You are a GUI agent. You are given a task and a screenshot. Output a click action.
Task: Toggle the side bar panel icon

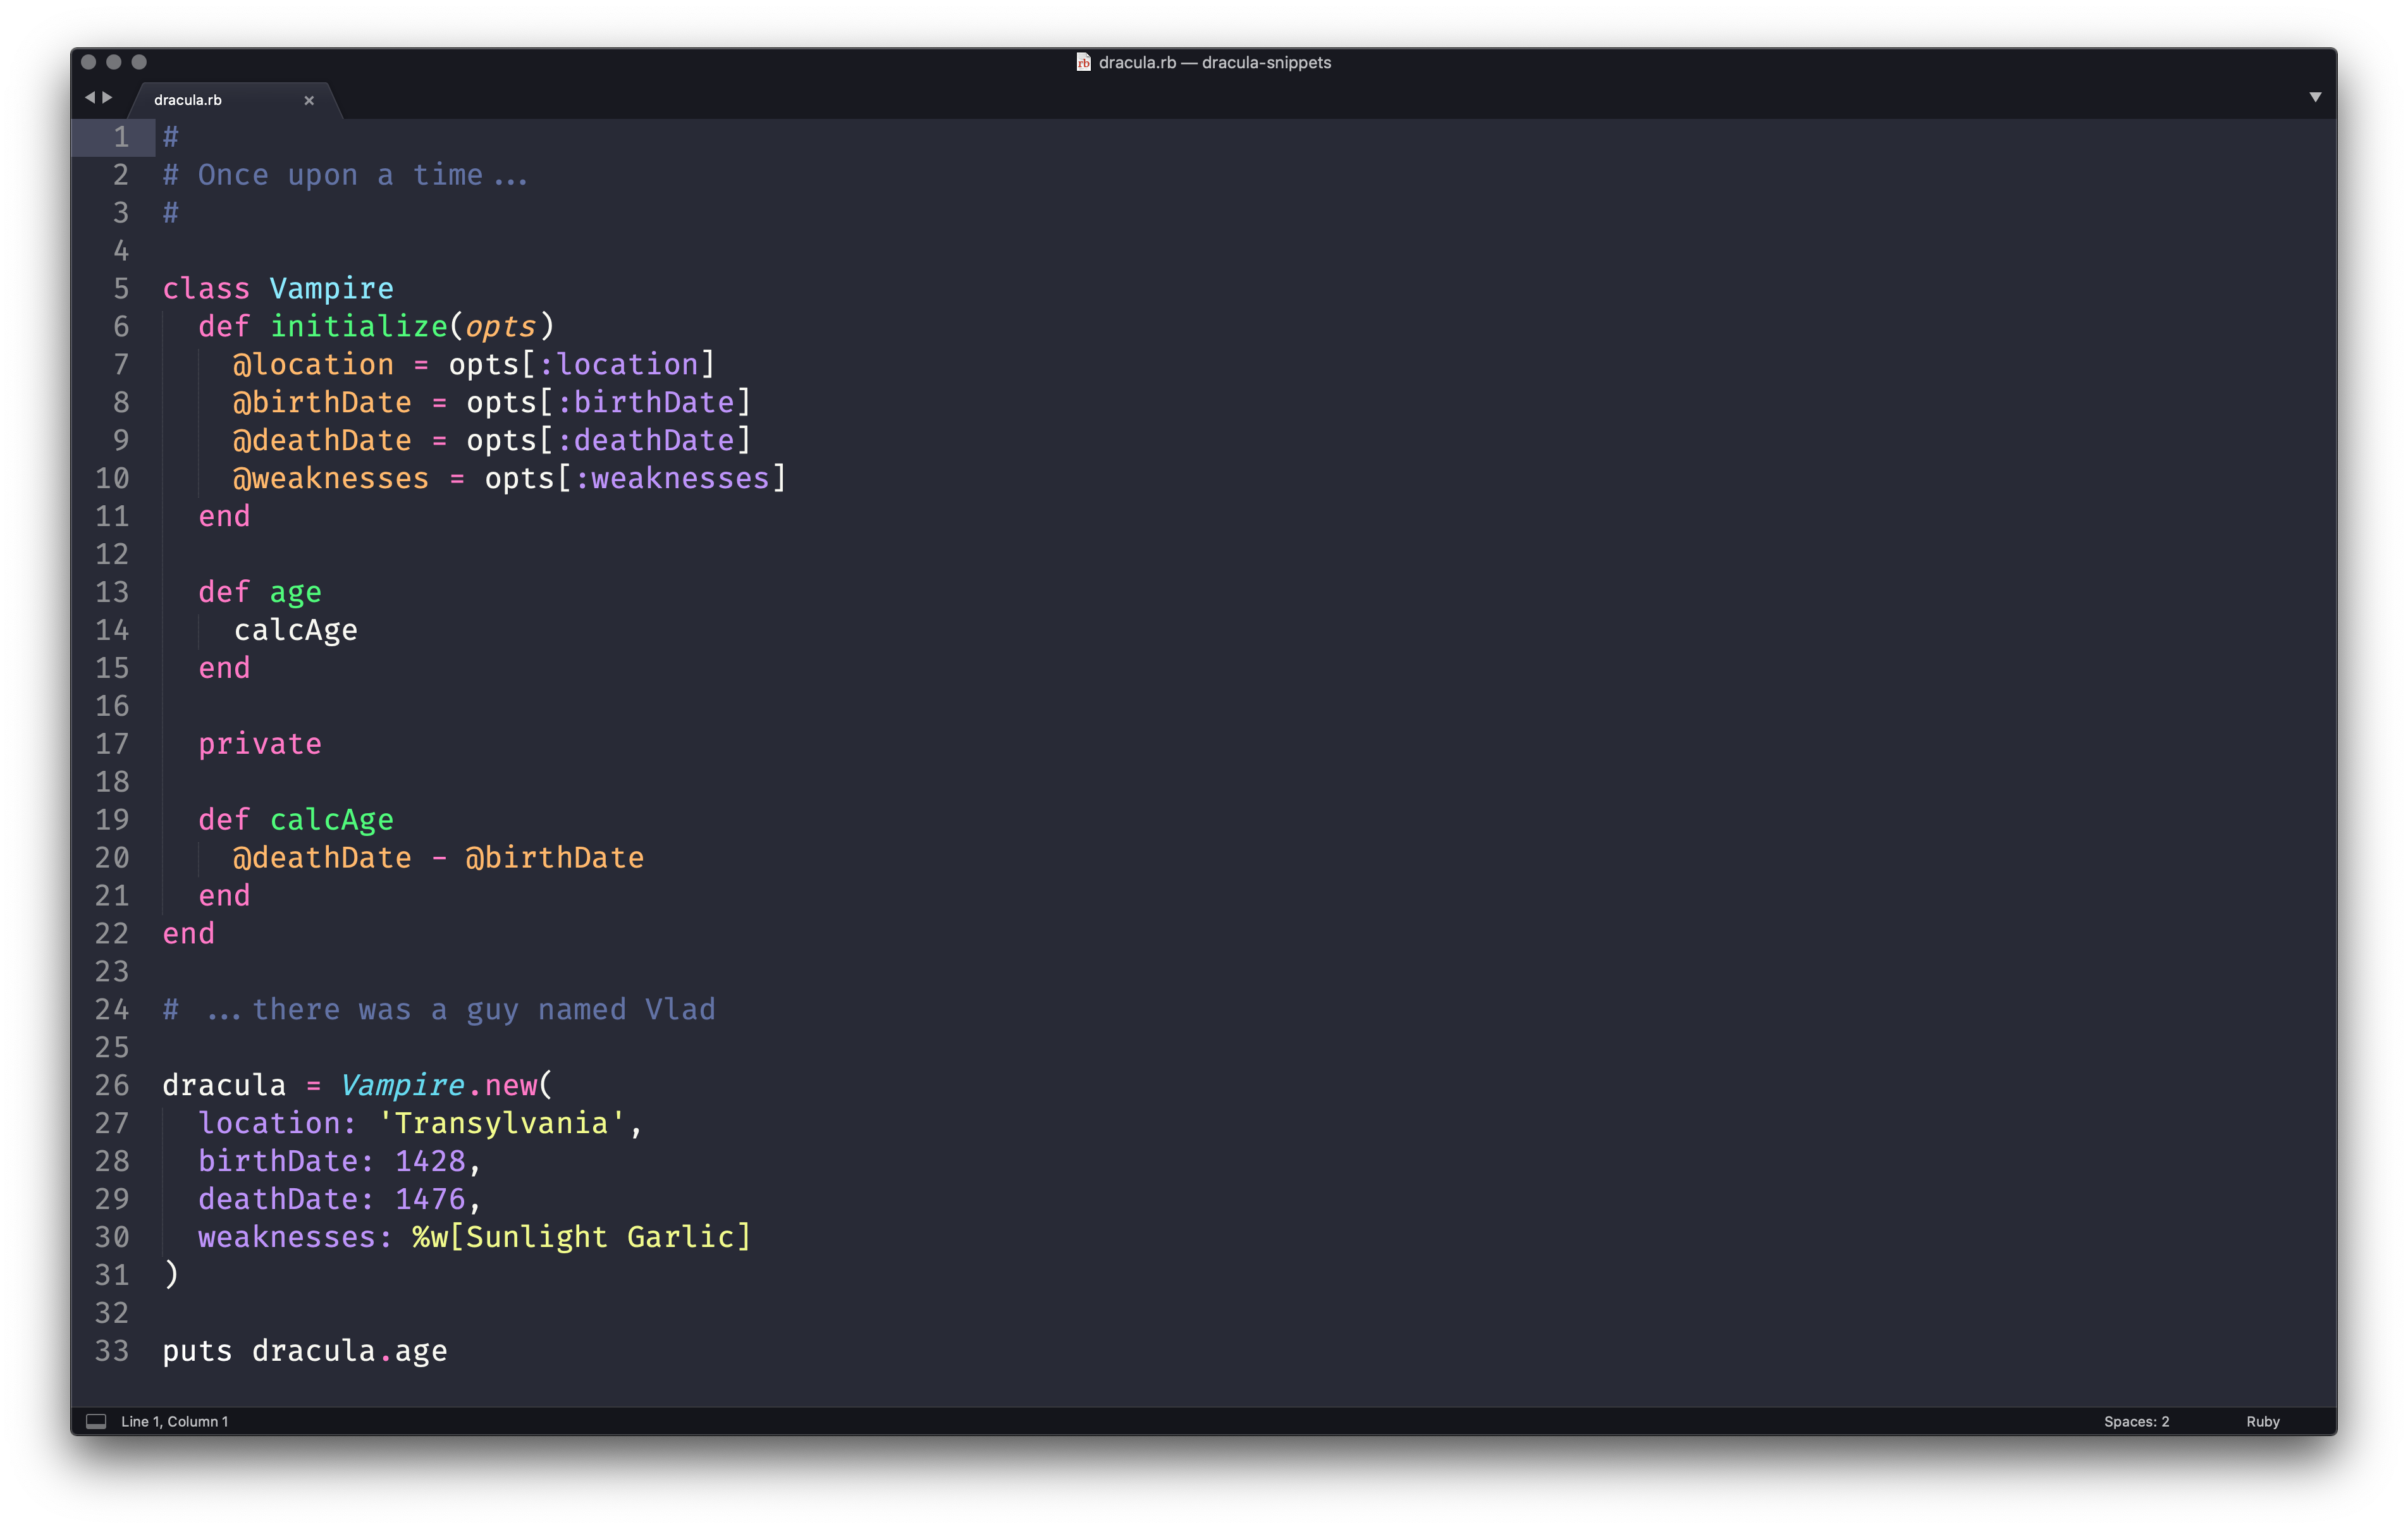[96, 1421]
